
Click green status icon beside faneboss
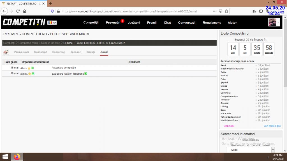pos(86,74)
